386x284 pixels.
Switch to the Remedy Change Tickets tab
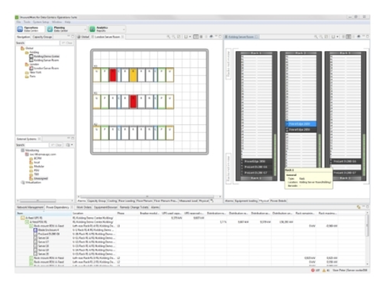(x=134, y=207)
